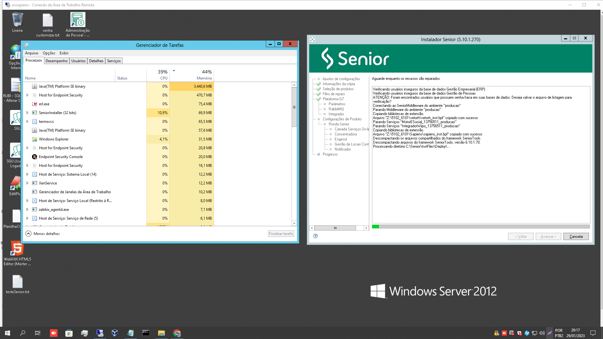This screenshot has width=603, height=339.
Task: Switch to the Desempenho tab
Action: pos(57,61)
